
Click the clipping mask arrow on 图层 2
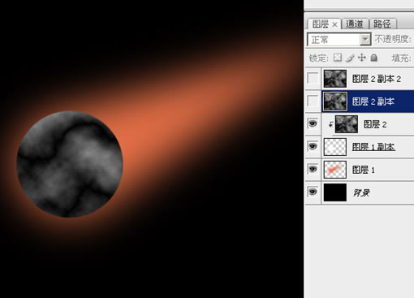(x=330, y=124)
